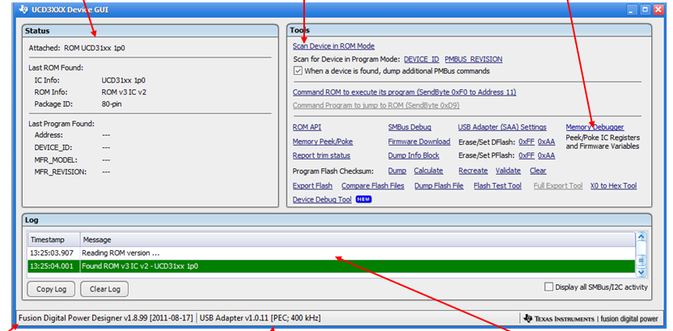
Task: Open the Memory Debugger
Action: click(x=595, y=127)
